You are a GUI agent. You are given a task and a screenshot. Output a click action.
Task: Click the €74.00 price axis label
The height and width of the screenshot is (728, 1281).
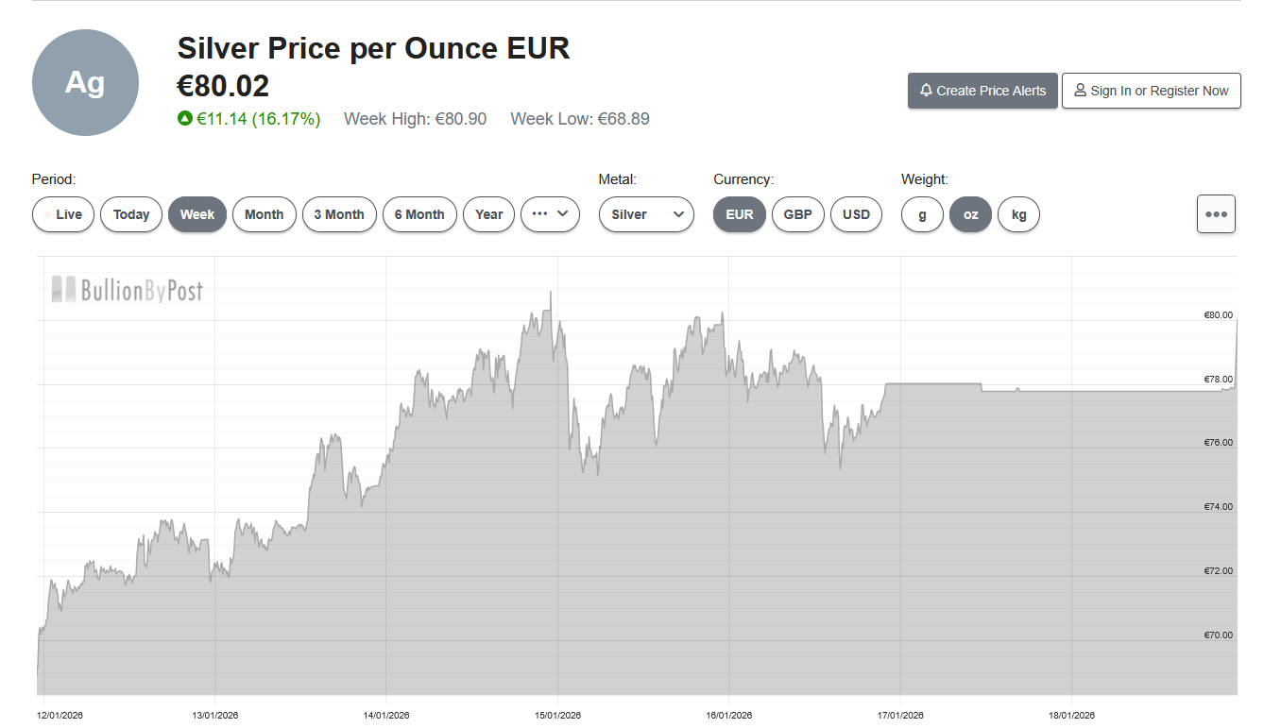(x=1218, y=507)
